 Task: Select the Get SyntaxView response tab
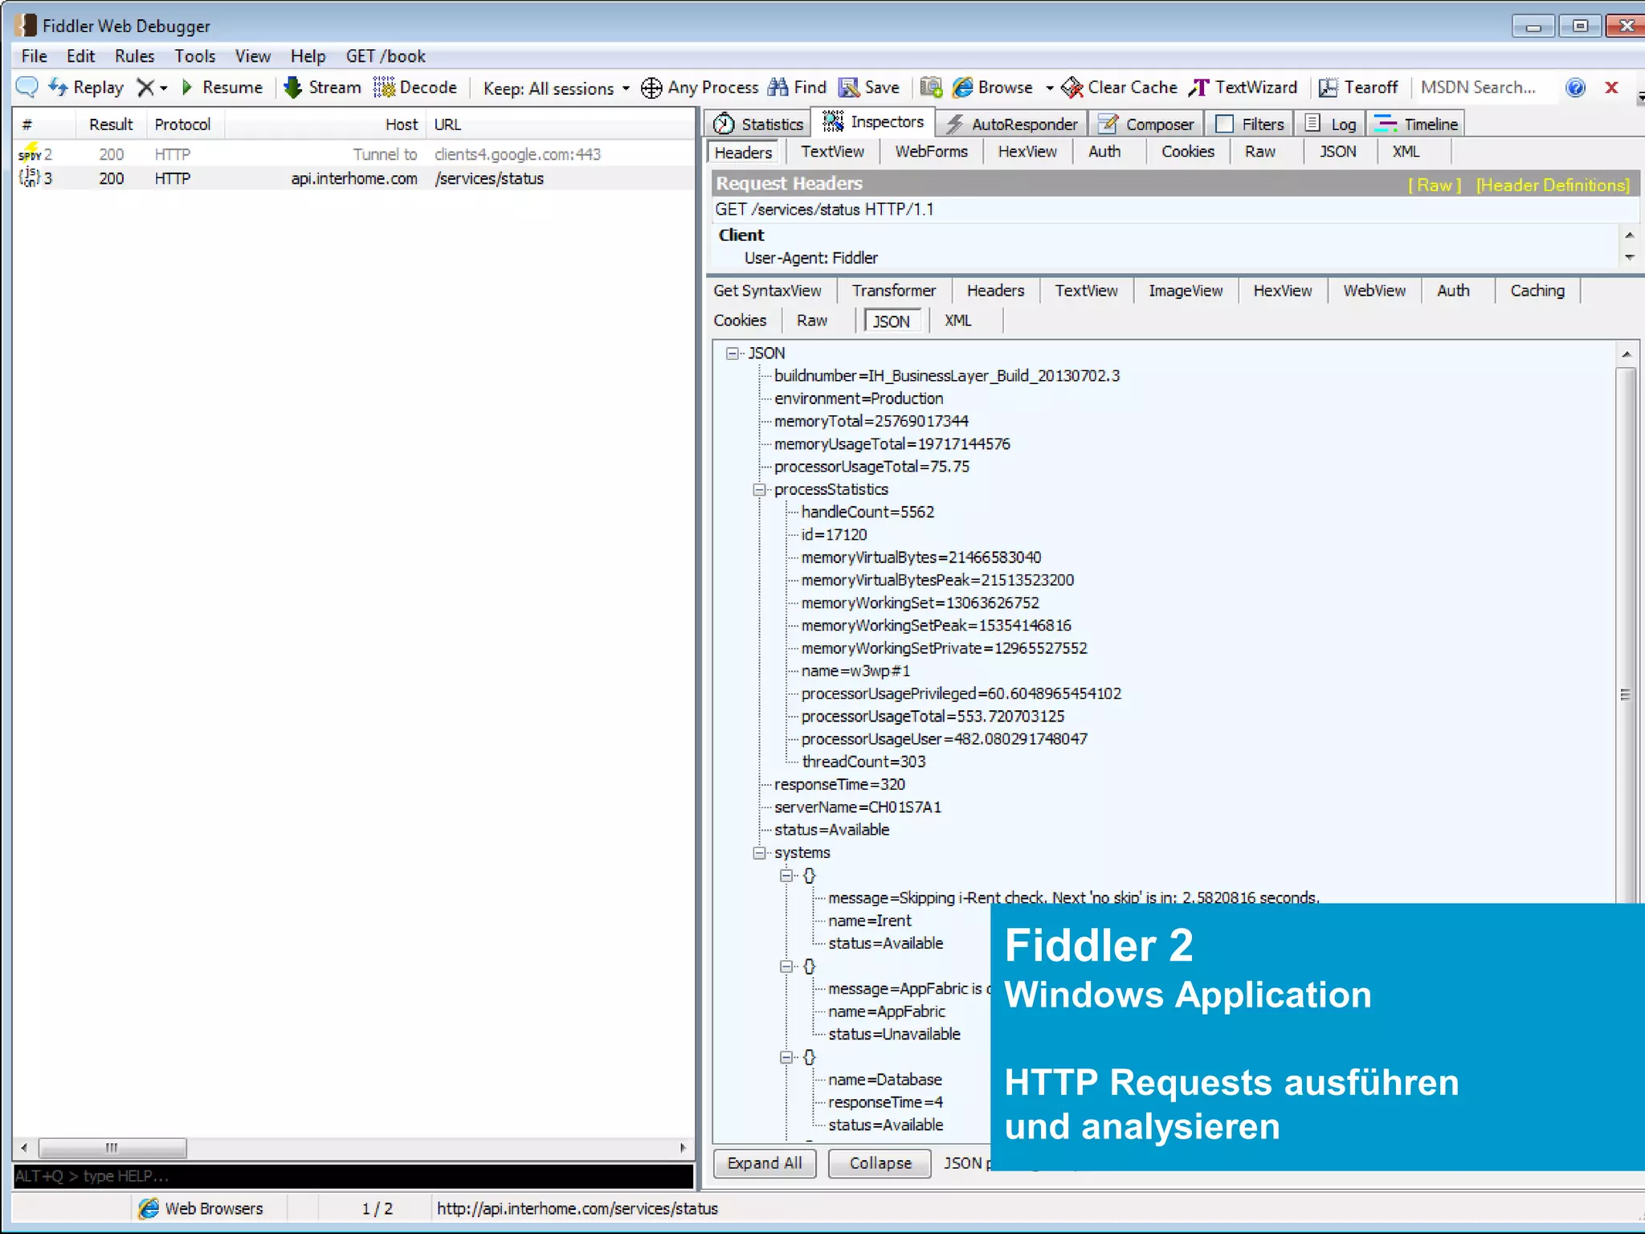point(767,291)
